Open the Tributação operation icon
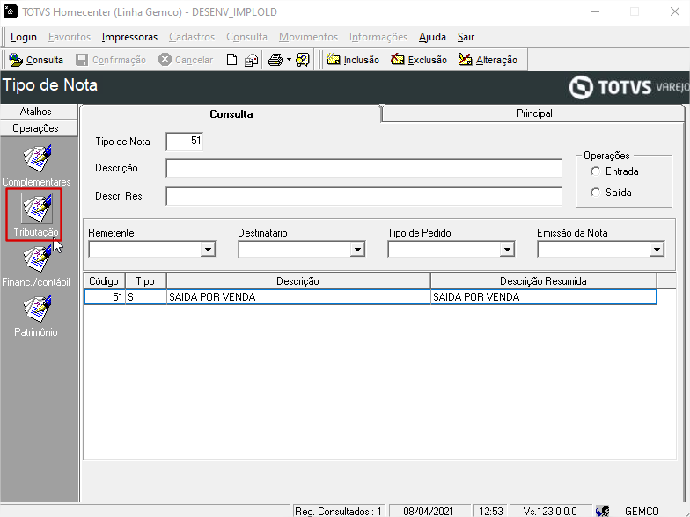 click(37, 208)
